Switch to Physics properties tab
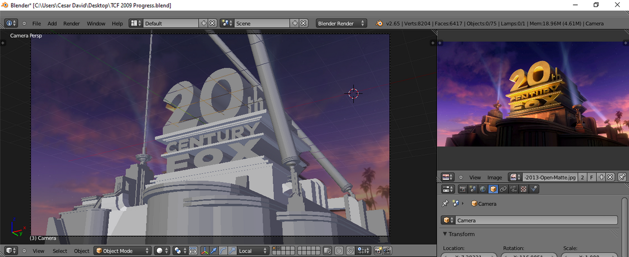 534,189
